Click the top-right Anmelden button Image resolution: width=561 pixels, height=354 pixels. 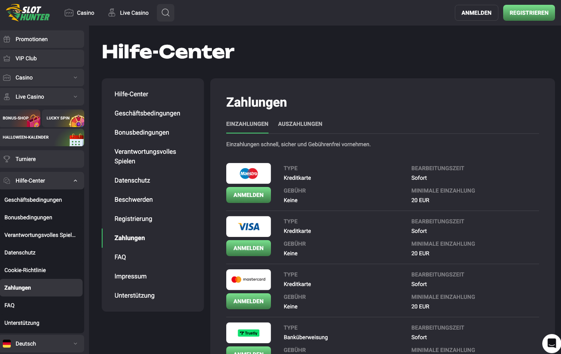point(476,13)
